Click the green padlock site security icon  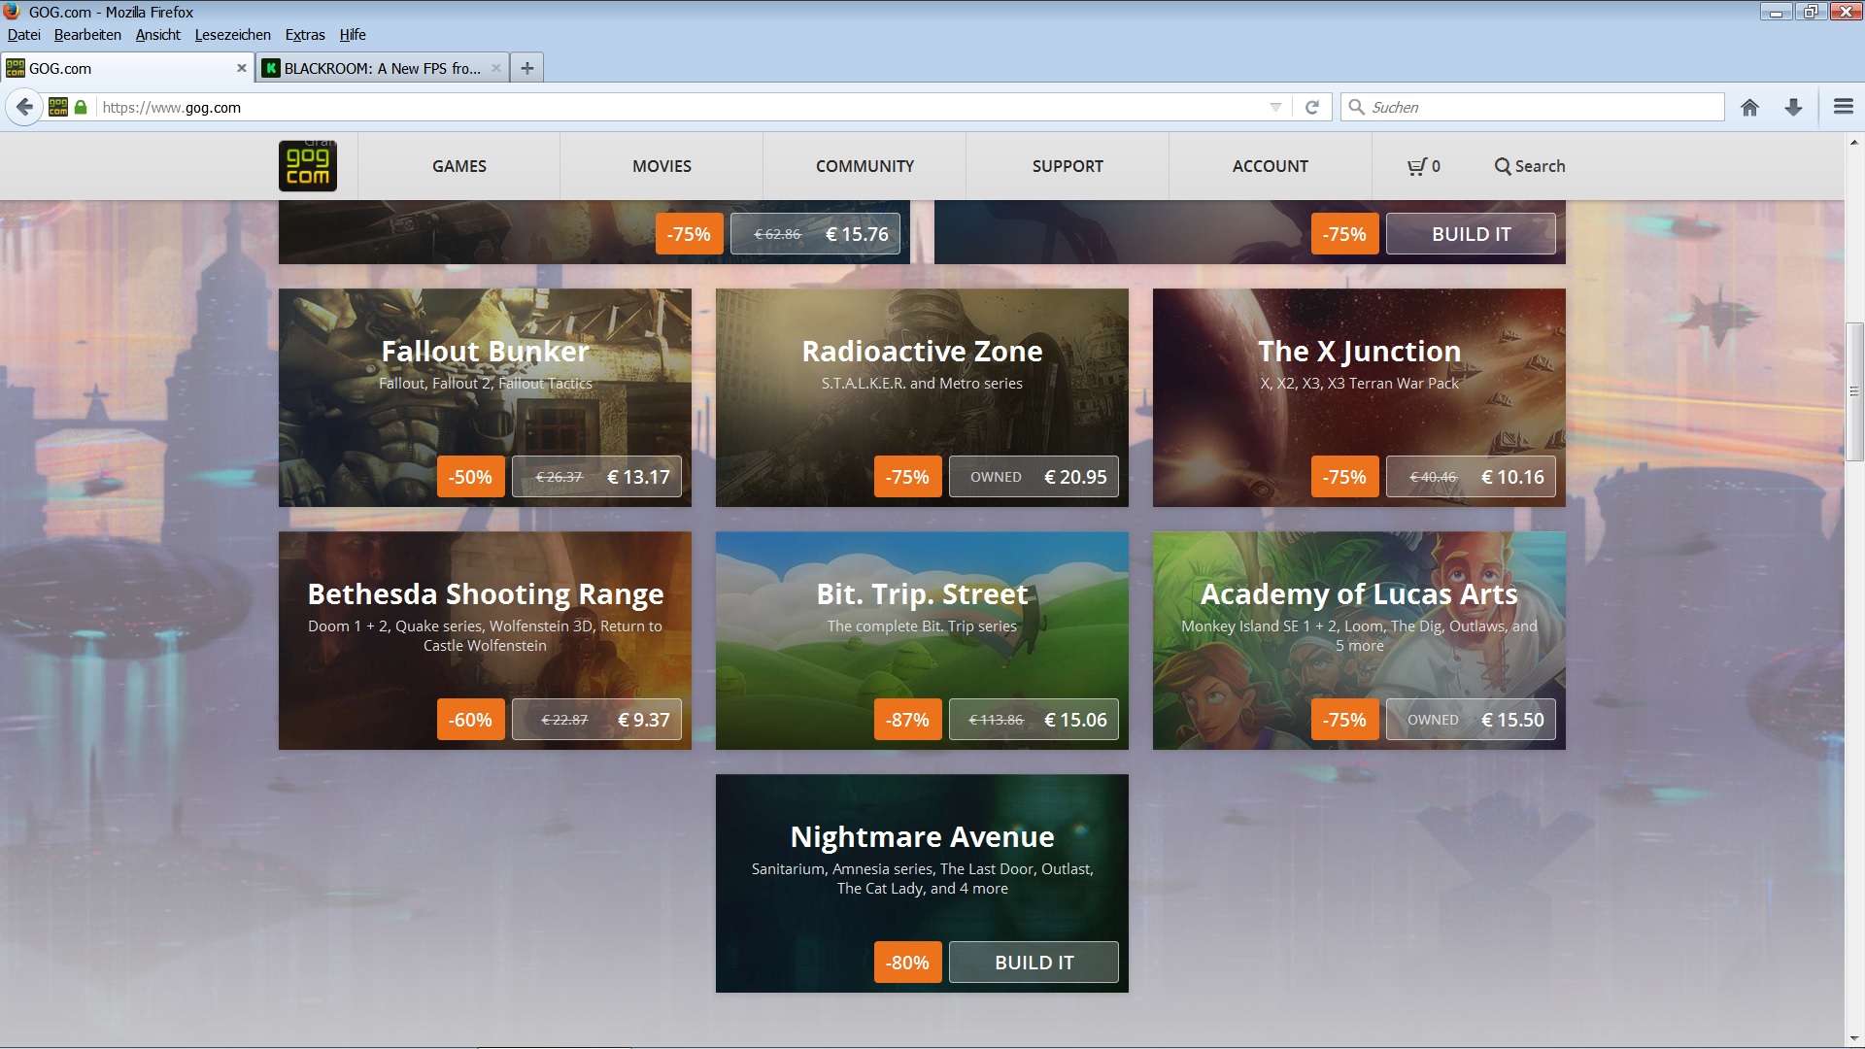pos(82,108)
